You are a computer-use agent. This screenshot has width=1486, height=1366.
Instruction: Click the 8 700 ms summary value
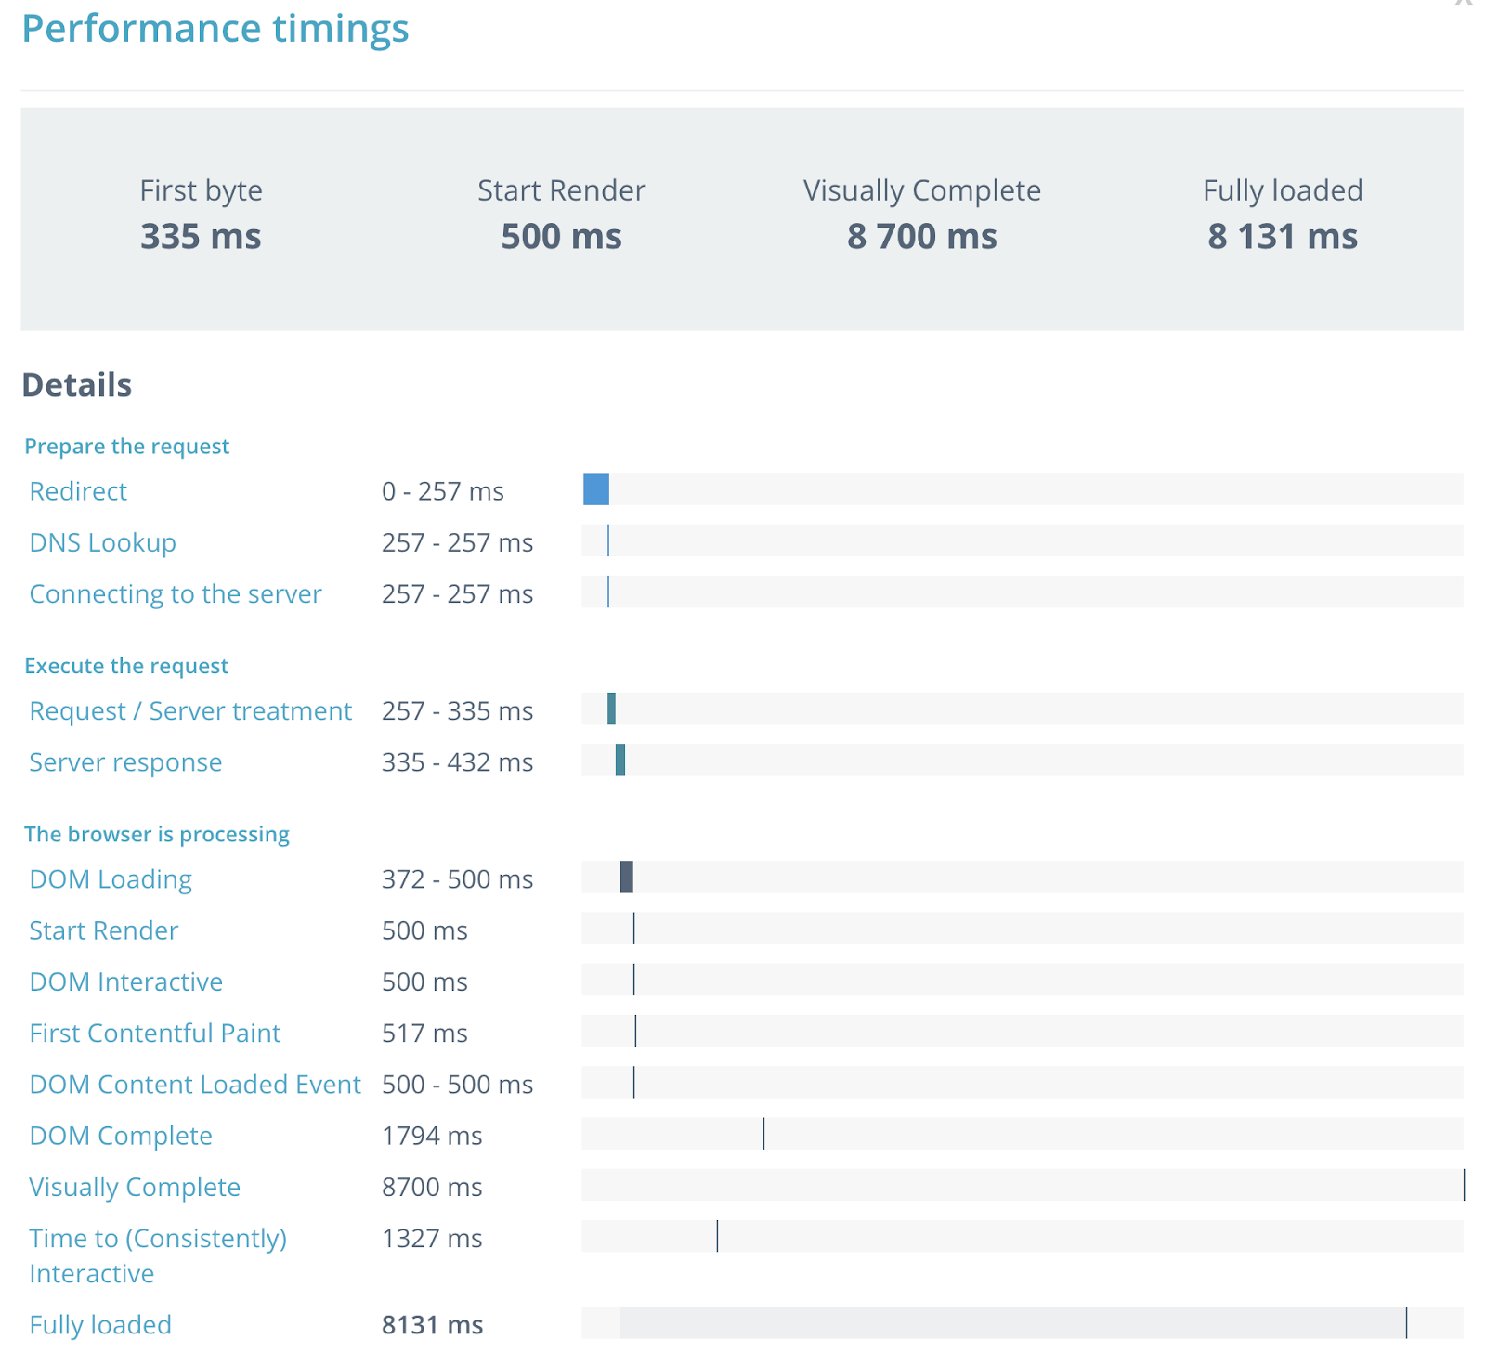click(921, 237)
